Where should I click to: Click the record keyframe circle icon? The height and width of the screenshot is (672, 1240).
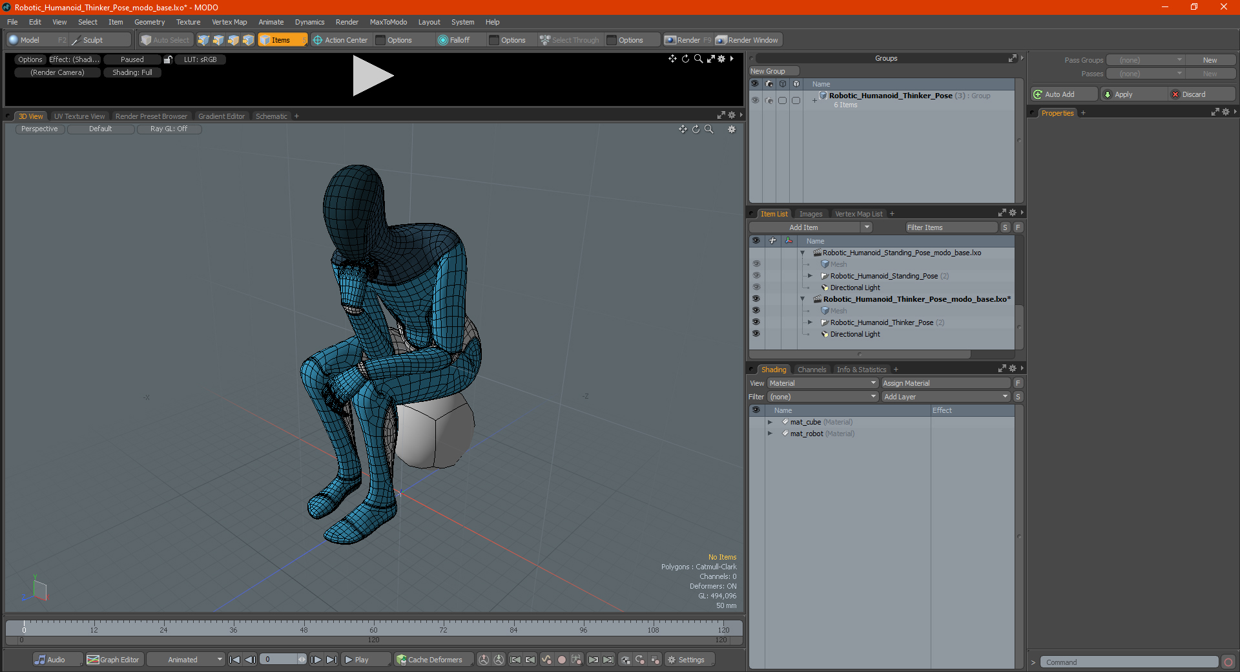coord(562,660)
